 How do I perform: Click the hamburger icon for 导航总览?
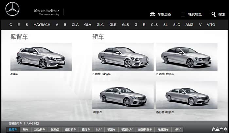coord(183,14)
